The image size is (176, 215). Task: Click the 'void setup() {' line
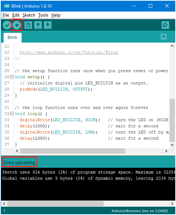click(x=32, y=77)
